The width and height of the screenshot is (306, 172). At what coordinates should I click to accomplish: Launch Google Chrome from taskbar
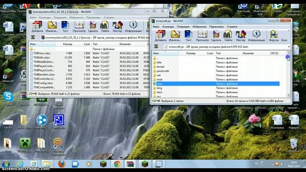click(x=117, y=164)
